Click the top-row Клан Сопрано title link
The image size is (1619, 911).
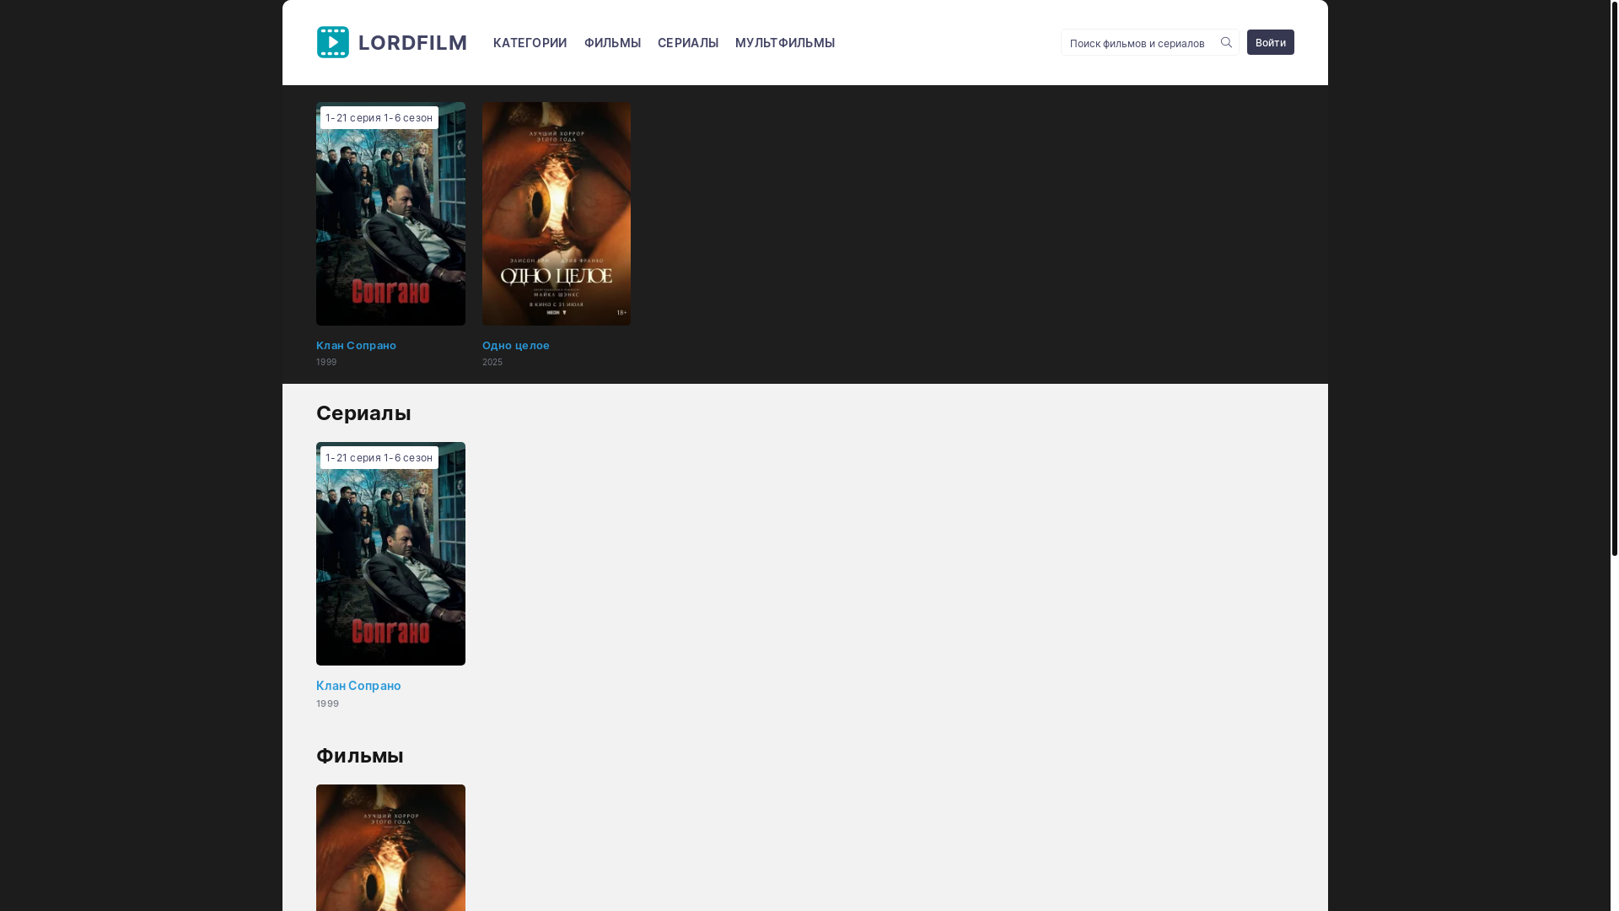click(x=356, y=345)
